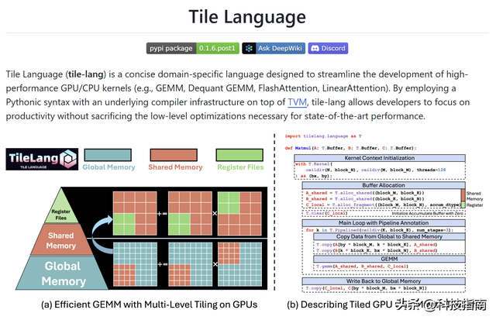Click the bold 'tile-lang' text in paragraph

(86, 74)
